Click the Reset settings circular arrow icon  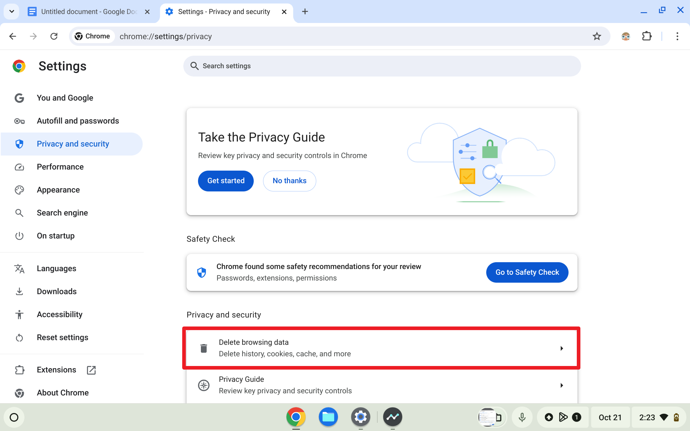coord(19,337)
